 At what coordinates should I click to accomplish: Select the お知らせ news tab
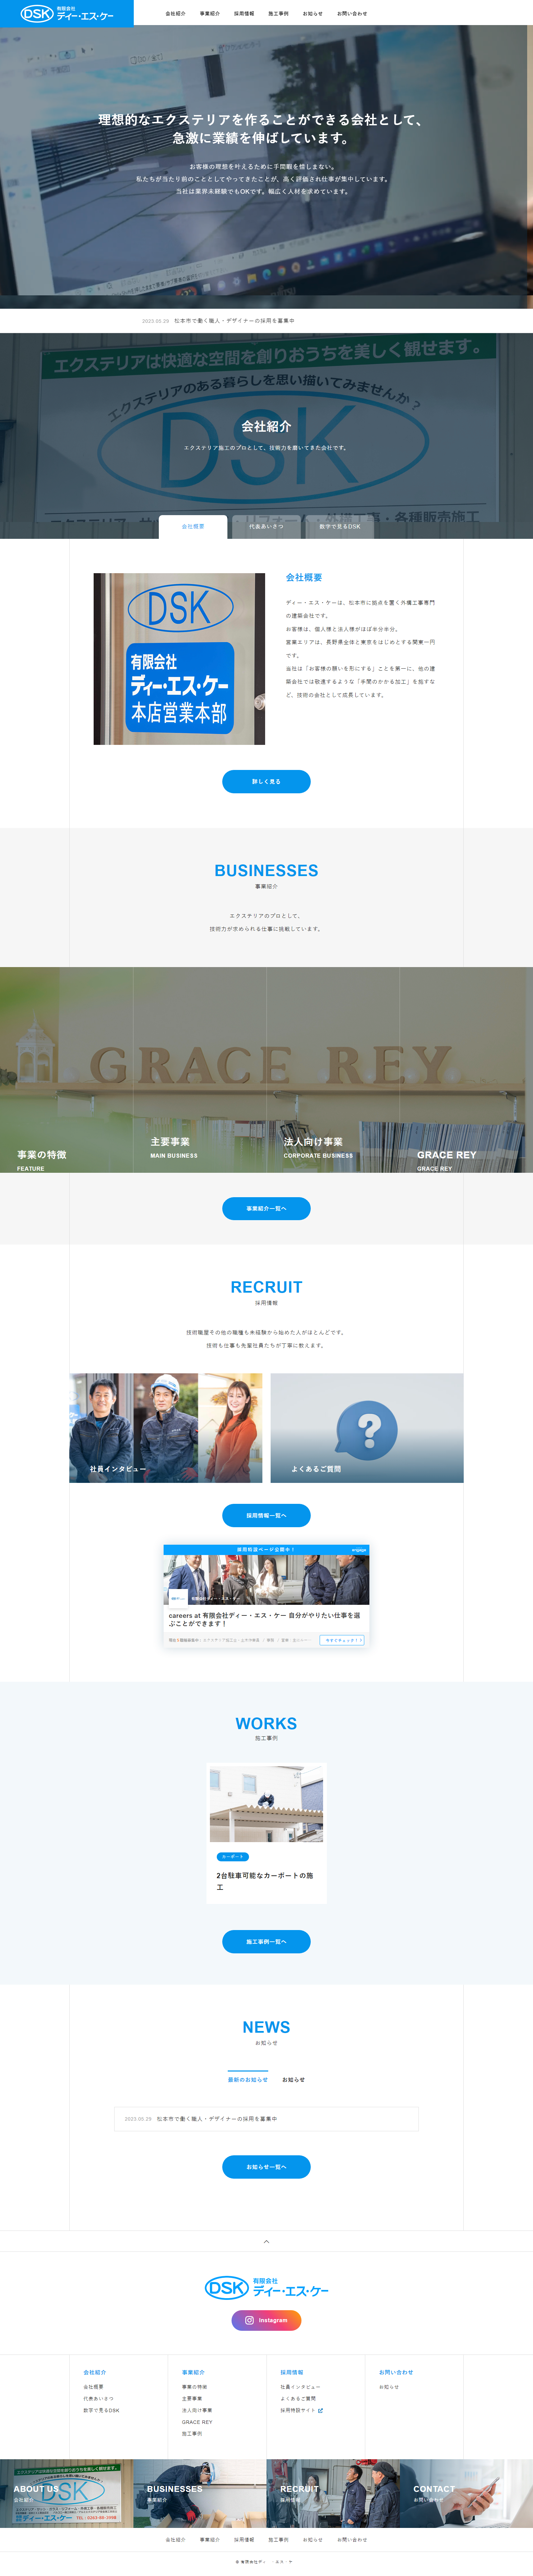[x=294, y=2080]
